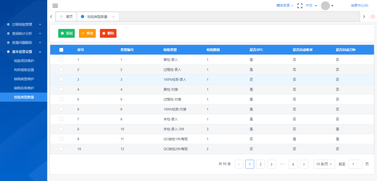
Task: Open the 10条/页 page size dropdown
Action: [324, 164]
